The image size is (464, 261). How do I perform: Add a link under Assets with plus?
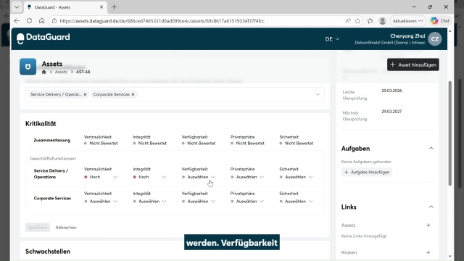[x=428, y=225]
